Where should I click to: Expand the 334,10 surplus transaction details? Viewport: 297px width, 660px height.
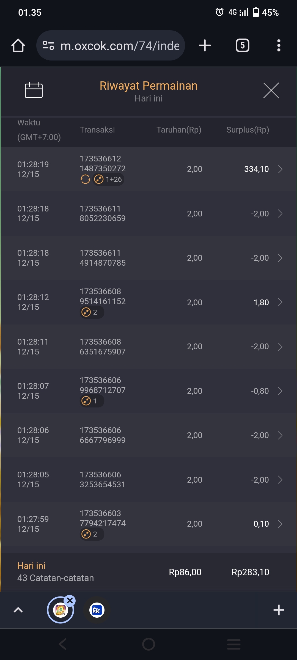tap(280, 169)
